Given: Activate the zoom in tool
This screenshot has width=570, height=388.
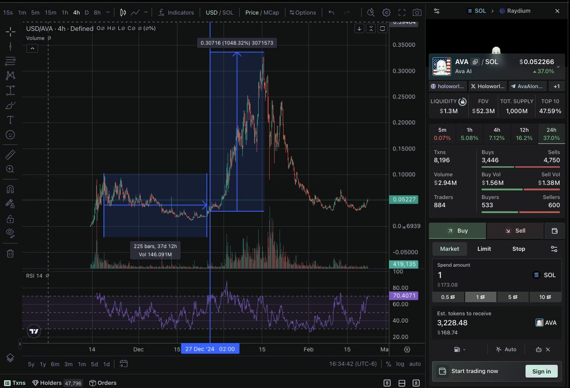Looking at the screenshot, I should 10,169.
